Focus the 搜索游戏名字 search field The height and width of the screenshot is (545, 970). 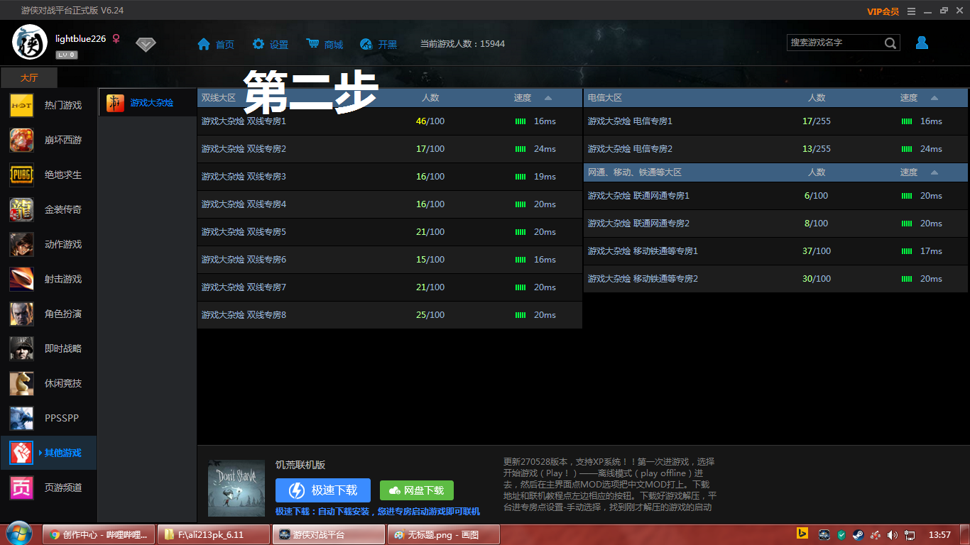pyautogui.click(x=836, y=43)
